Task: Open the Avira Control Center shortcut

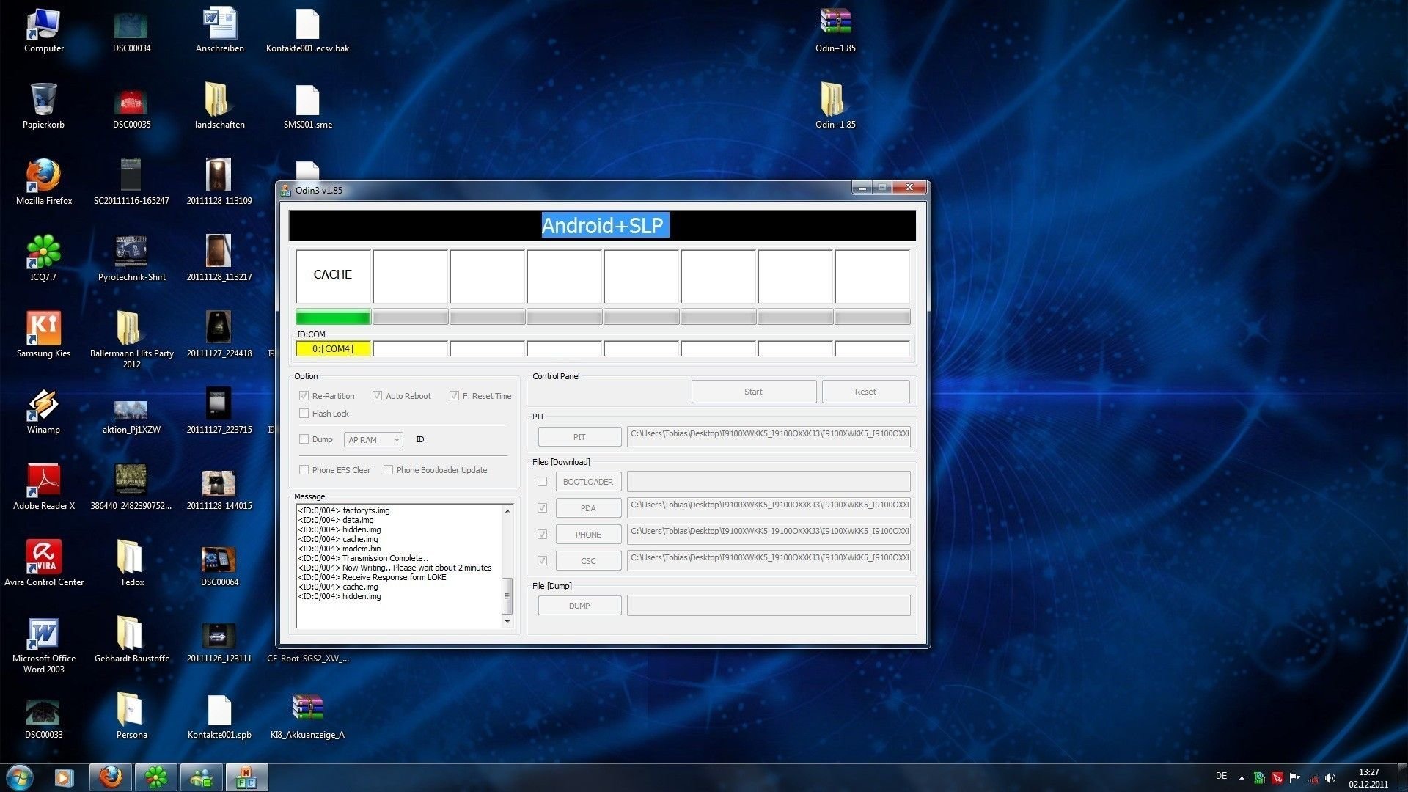Action: 43,564
